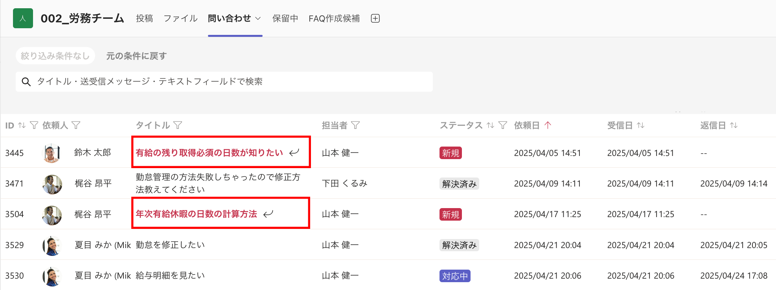This screenshot has height=290, width=776.
Task: Open inquiry 勤怠を修正したい
Action: 170,245
